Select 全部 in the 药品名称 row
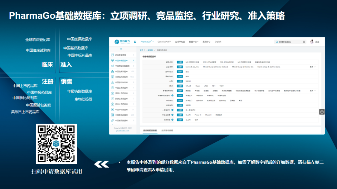 pos(180,62)
